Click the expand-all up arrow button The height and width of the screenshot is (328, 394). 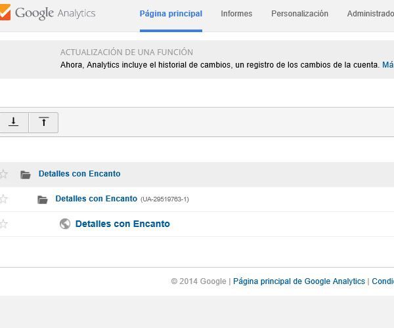coord(44,123)
